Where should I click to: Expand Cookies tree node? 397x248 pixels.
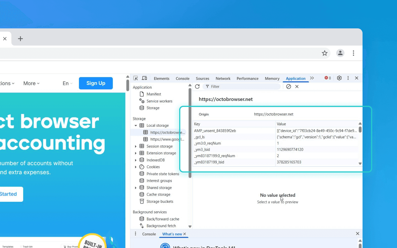click(136, 167)
